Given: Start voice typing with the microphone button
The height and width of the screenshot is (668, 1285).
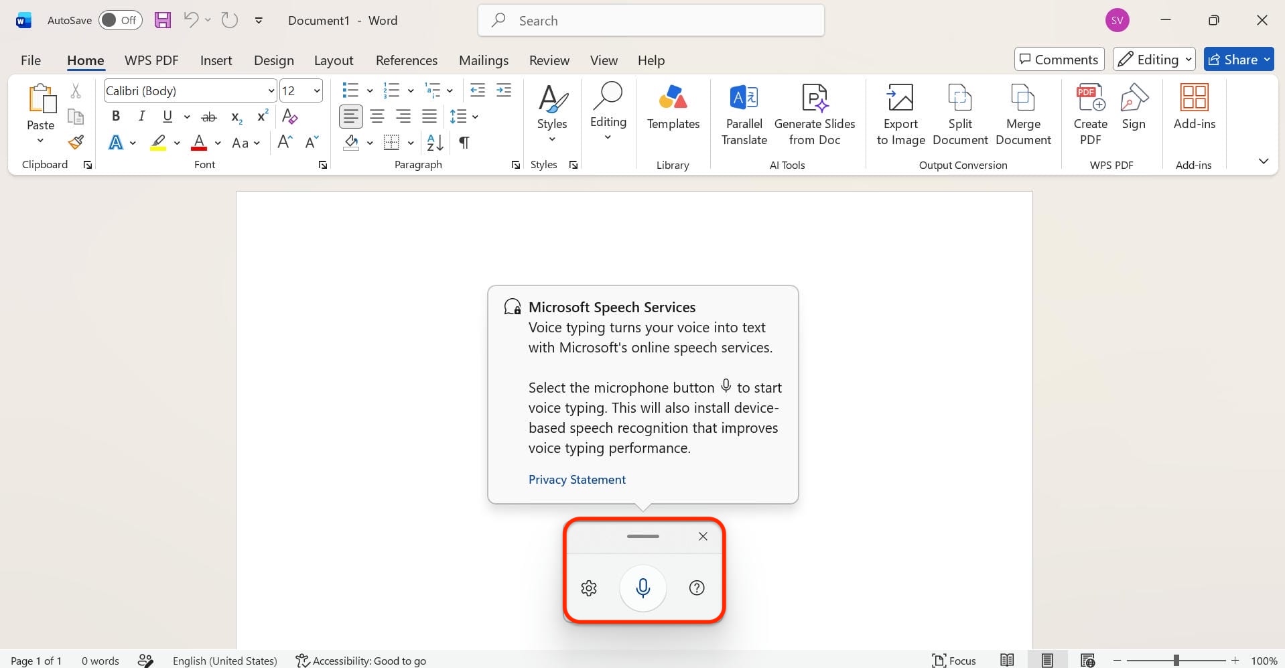Looking at the screenshot, I should (x=642, y=588).
